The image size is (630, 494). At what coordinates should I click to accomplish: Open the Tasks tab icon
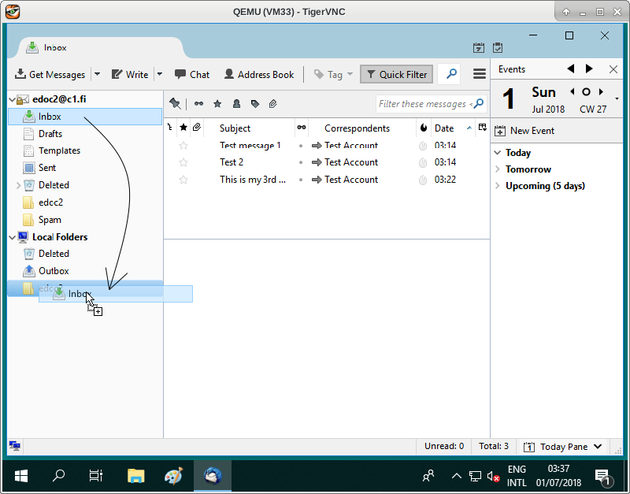point(498,48)
